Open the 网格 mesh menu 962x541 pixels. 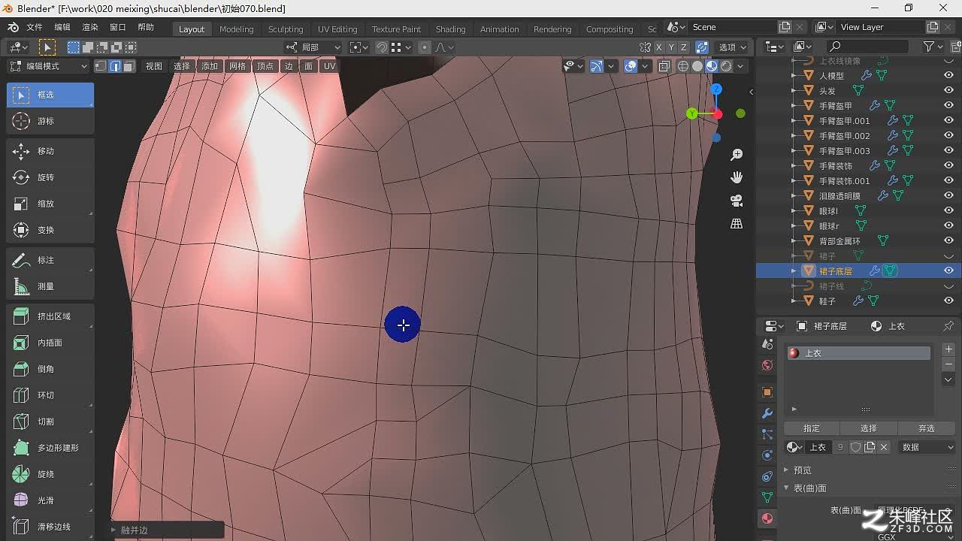(237, 66)
